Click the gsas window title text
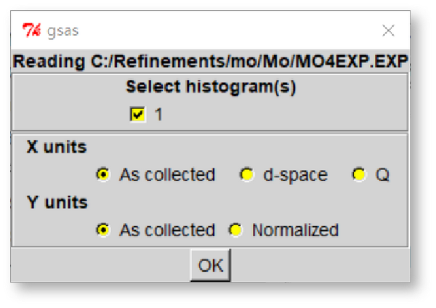436x308 pixels. pyautogui.click(x=63, y=31)
